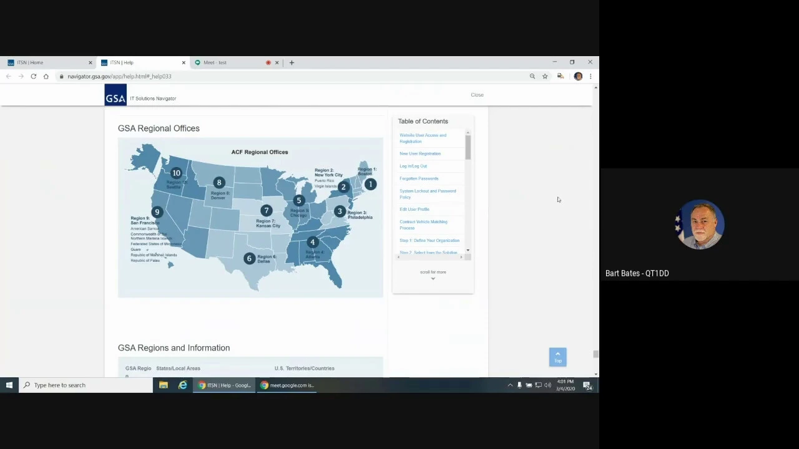The image size is (799, 449).
Task: Switch to ITSN Help Chrome taskbar window
Action: click(x=225, y=385)
